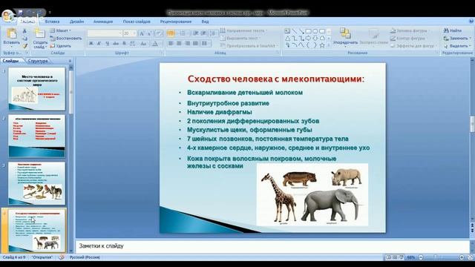Click the notes field 'Заметки к слайду'
This screenshot has height=267, width=475.
point(272,246)
